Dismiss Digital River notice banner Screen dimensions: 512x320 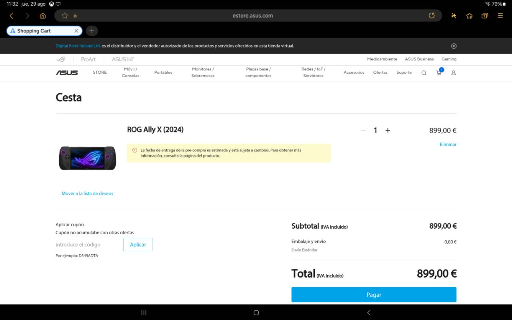454,46
